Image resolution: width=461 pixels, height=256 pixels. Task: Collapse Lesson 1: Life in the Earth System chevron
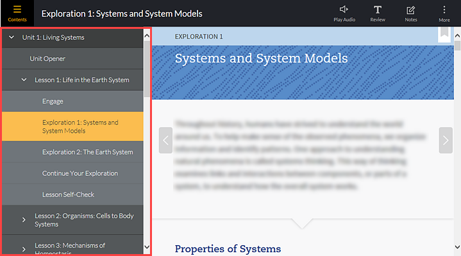24,80
